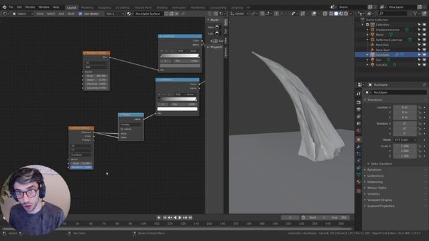
Task: Open the Object properties tab icon
Action: coord(359,140)
